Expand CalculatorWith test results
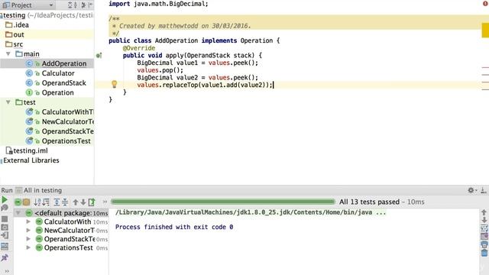Screen dimensions: 489x275 [28, 222]
